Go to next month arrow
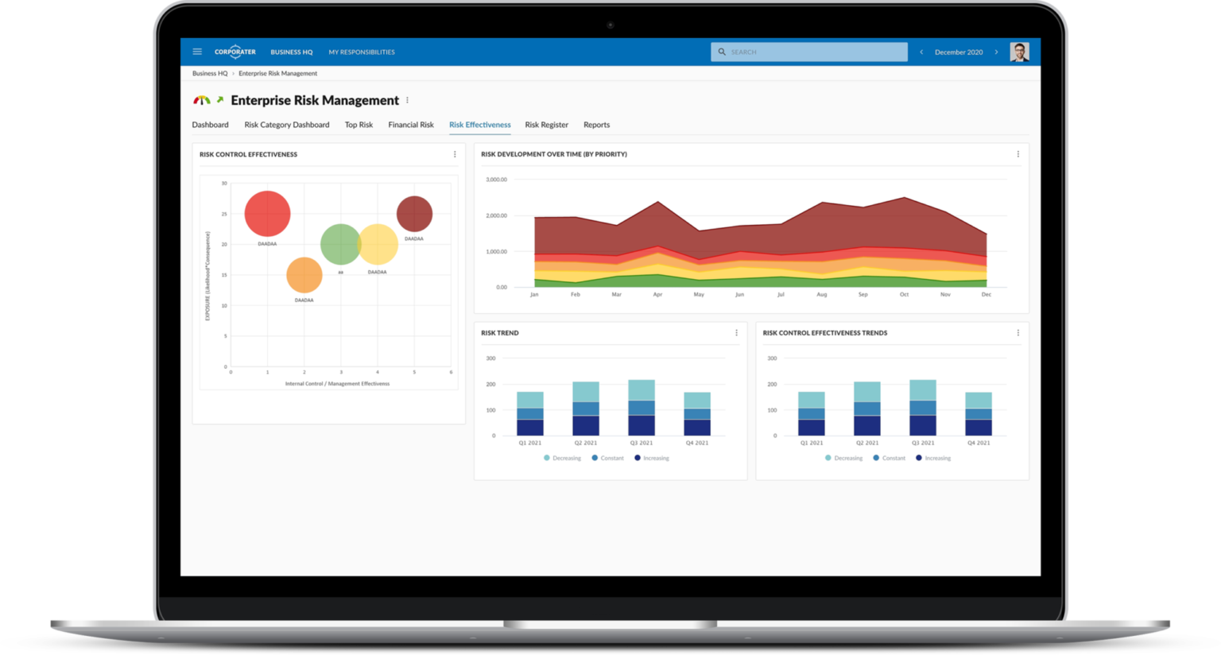1221x655 pixels. (996, 52)
